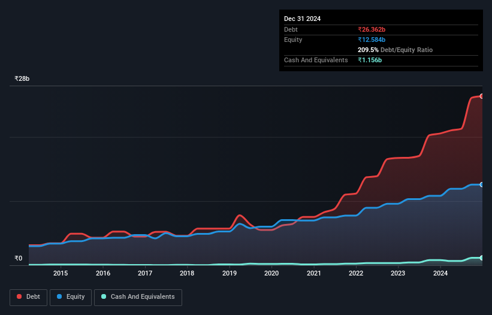Click the 2020 x-axis label
This screenshot has width=492, height=315.
[x=271, y=273]
